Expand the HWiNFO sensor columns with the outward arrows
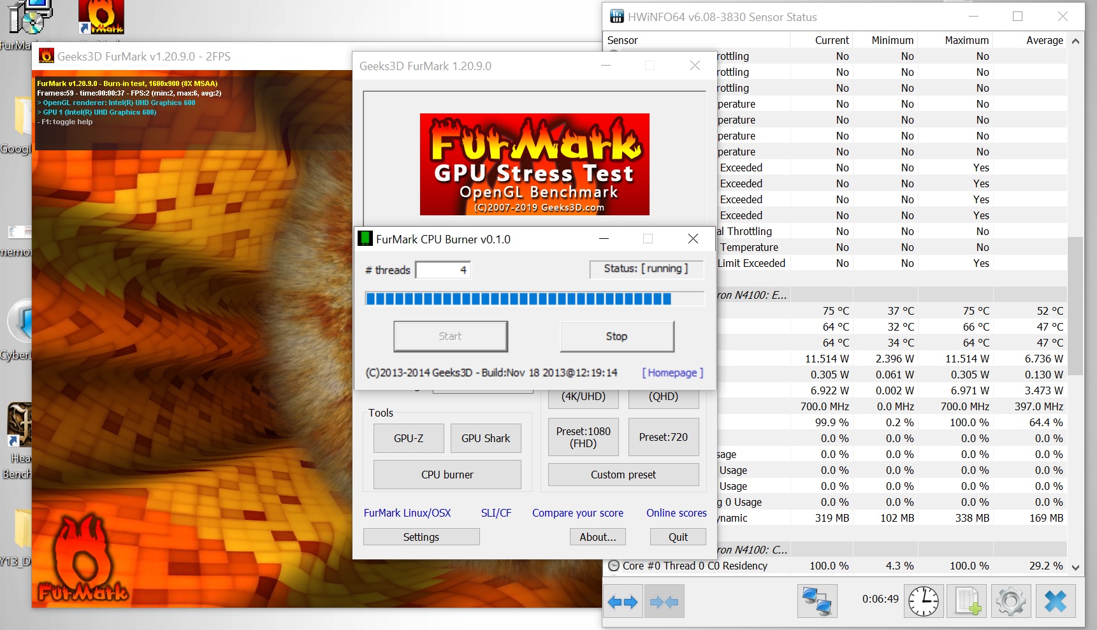Screen dimensions: 1097x630 [622, 602]
